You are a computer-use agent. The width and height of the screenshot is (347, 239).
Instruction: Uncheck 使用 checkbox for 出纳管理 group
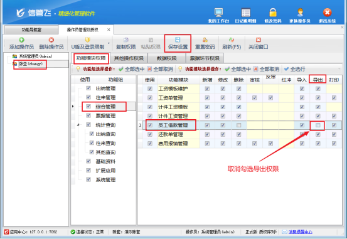88,88
